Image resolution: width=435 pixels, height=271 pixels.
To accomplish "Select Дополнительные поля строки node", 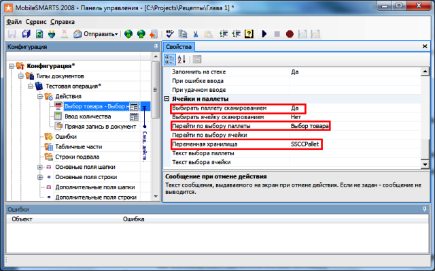I will pyautogui.click(x=96, y=197).
